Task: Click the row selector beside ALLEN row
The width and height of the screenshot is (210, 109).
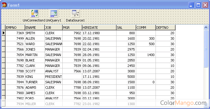Action: coord(4,38)
